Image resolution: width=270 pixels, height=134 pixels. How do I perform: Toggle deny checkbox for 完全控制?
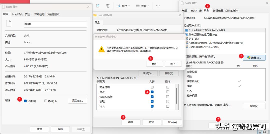click(167, 87)
